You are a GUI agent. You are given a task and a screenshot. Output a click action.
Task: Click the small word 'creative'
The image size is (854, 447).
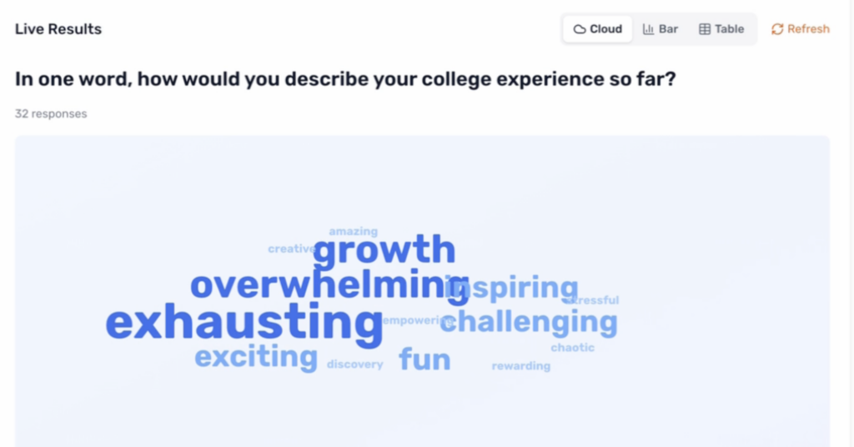point(289,249)
